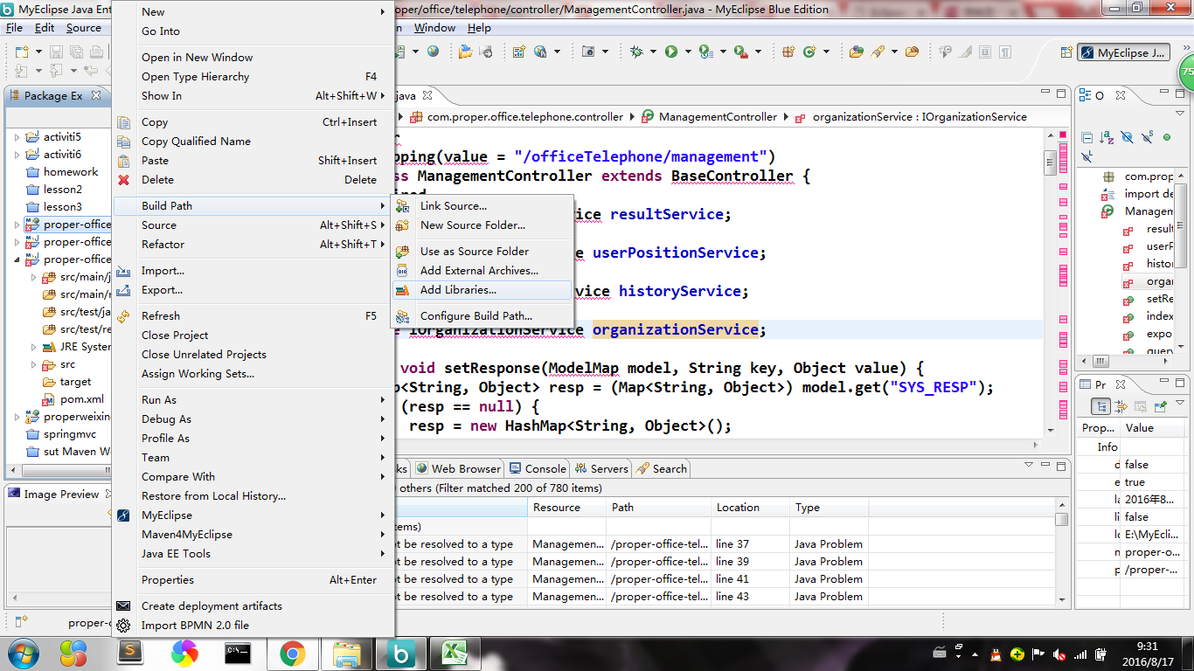The width and height of the screenshot is (1194, 671).
Task: Switch to the Servers tab
Action: [601, 468]
